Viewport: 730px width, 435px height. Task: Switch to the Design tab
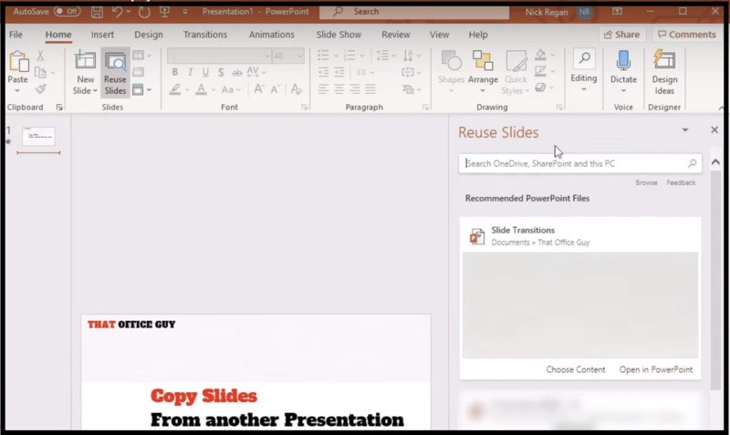coord(149,35)
